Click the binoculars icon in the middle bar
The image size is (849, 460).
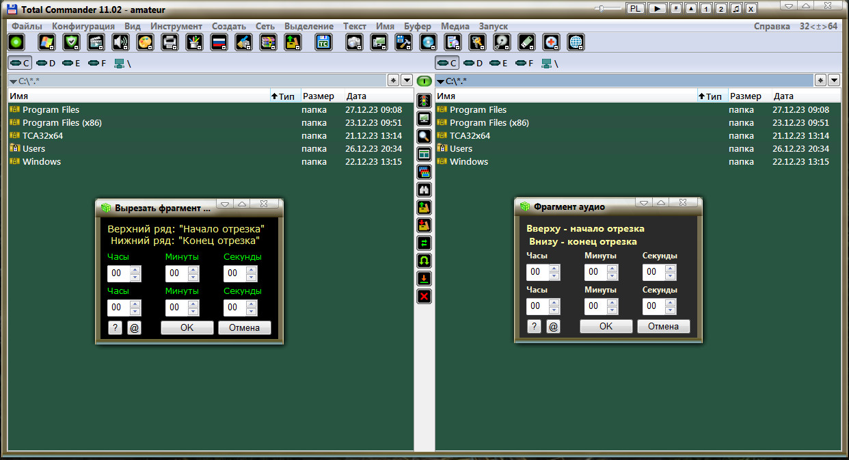coord(424,189)
